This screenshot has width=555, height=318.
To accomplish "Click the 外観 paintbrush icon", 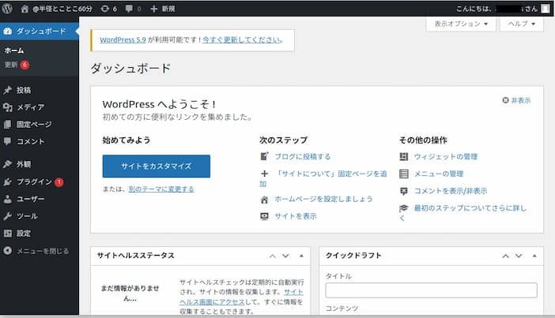I will coord(7,164).
